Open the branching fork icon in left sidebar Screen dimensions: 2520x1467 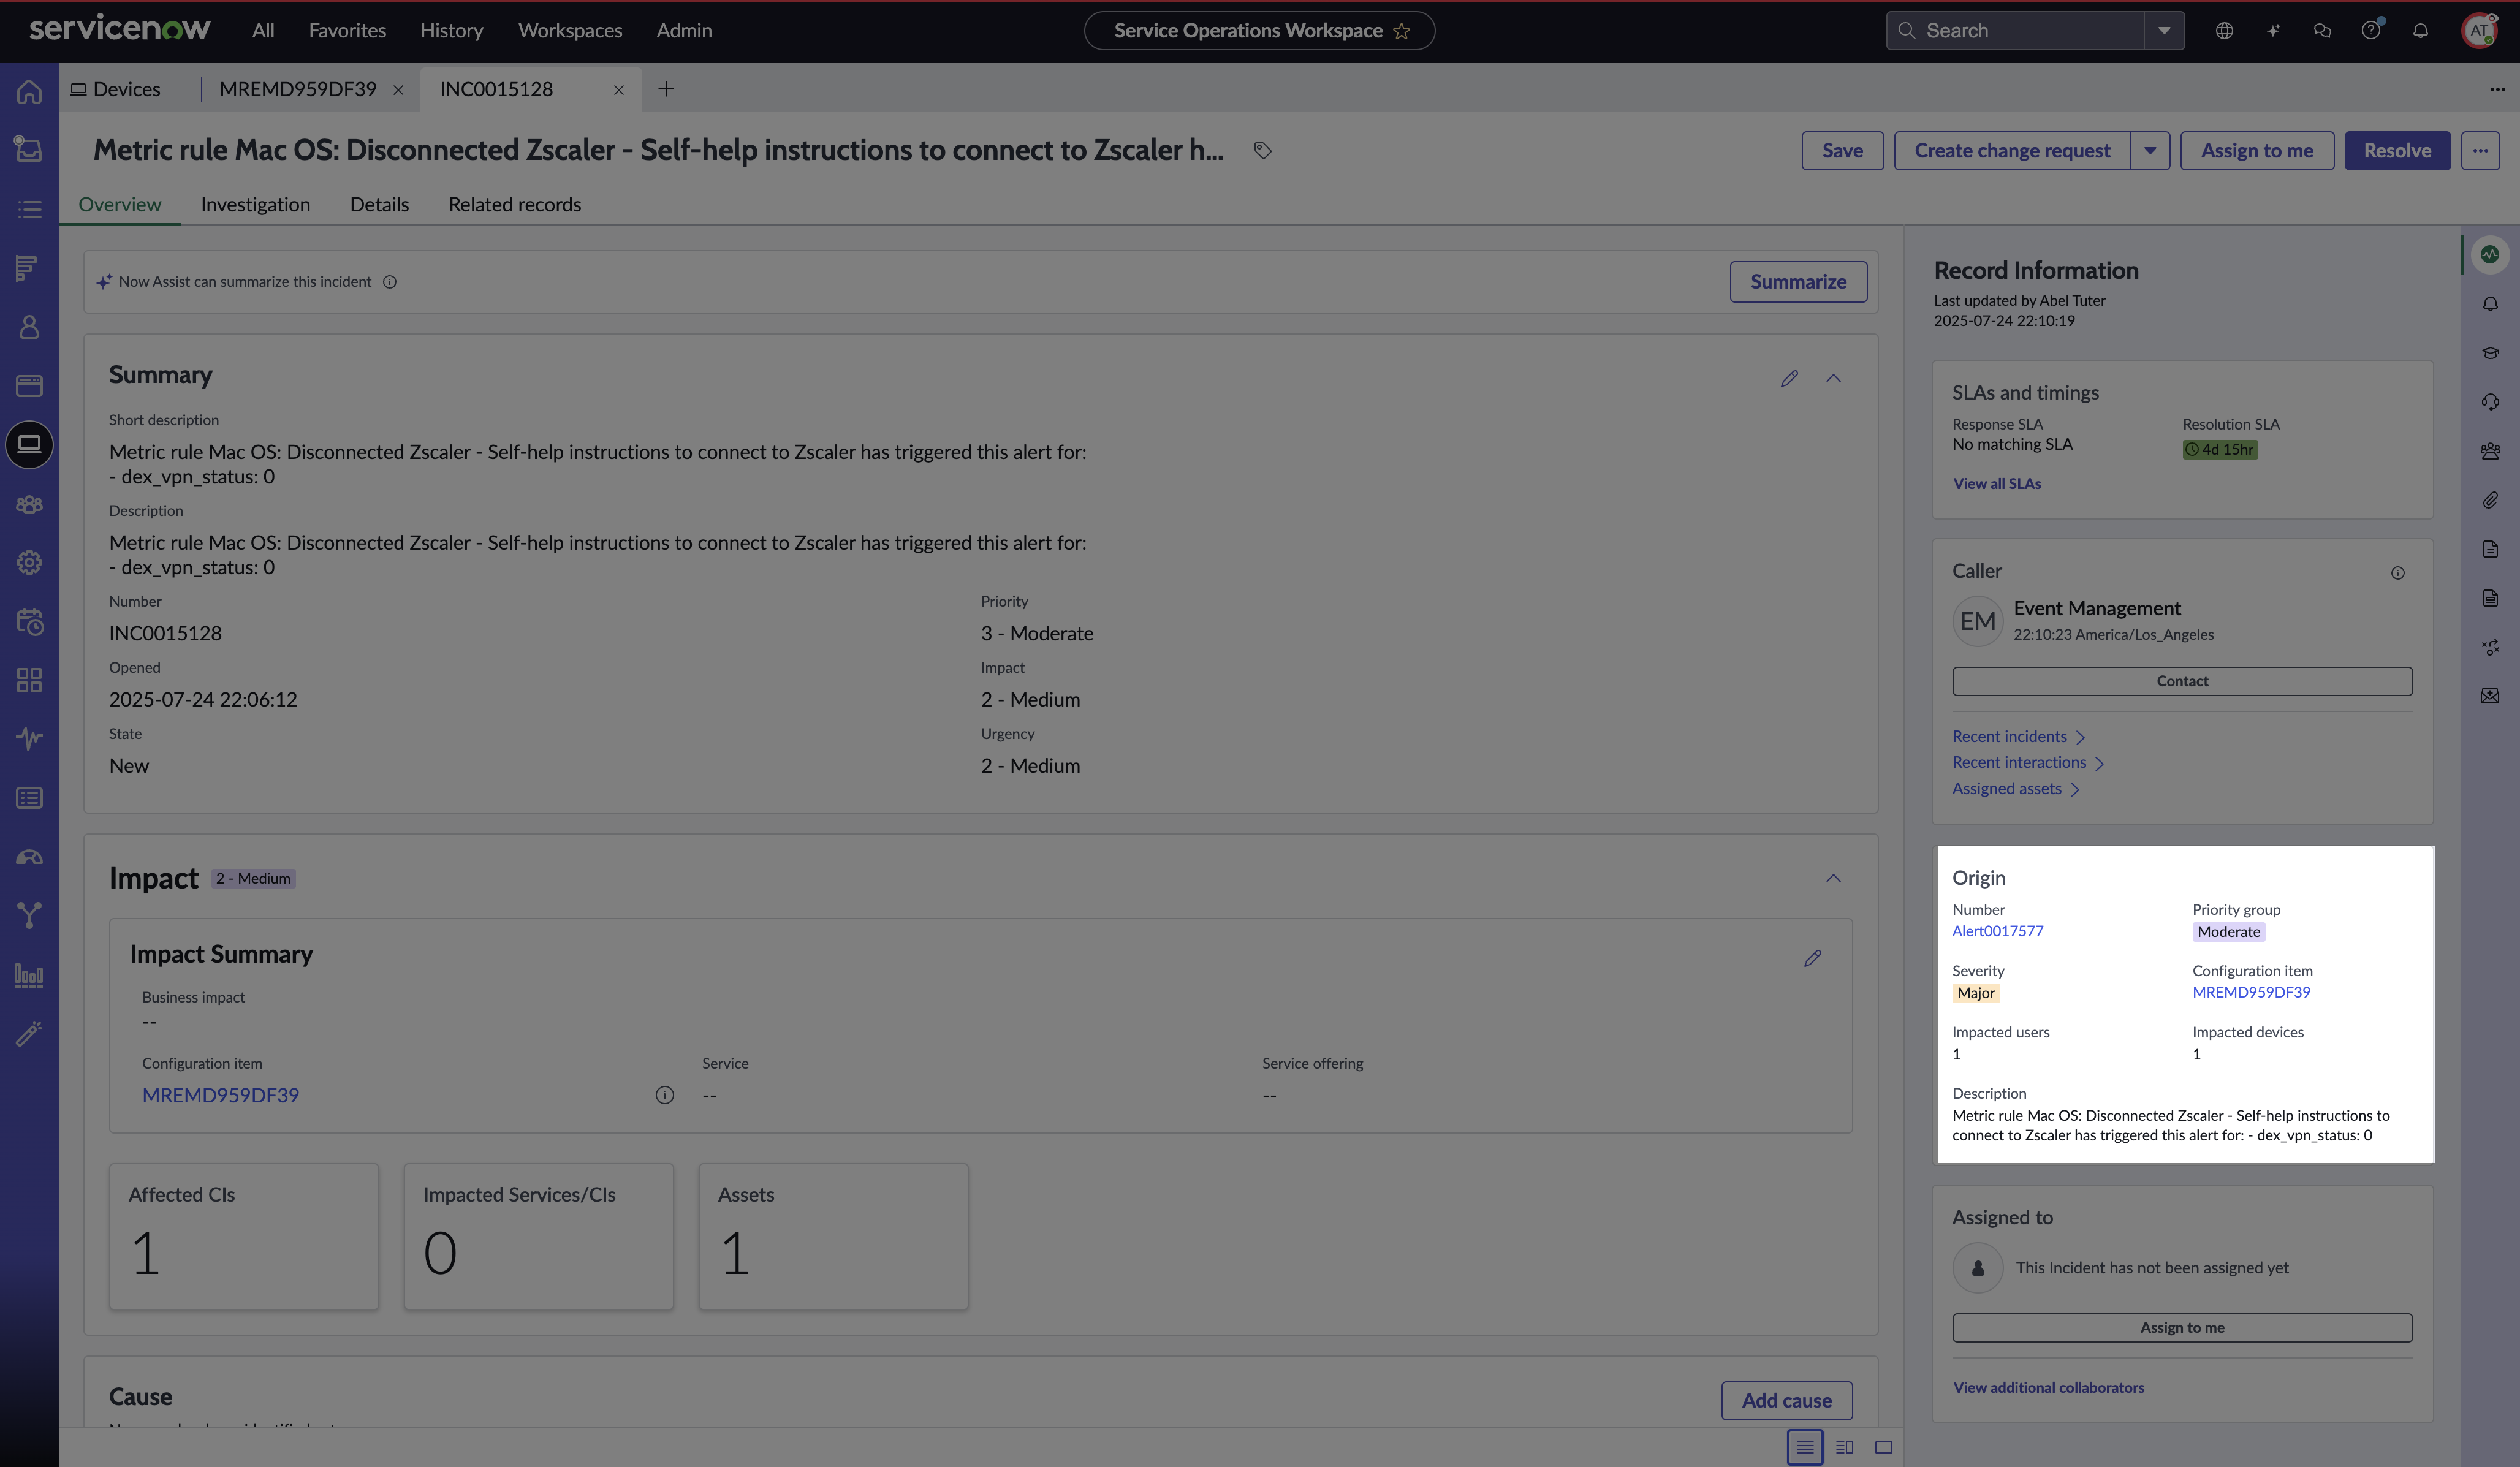(x=29, y=915)
